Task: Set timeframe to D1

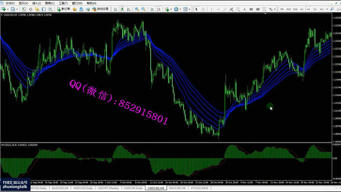Action: [x=315, y=9]
